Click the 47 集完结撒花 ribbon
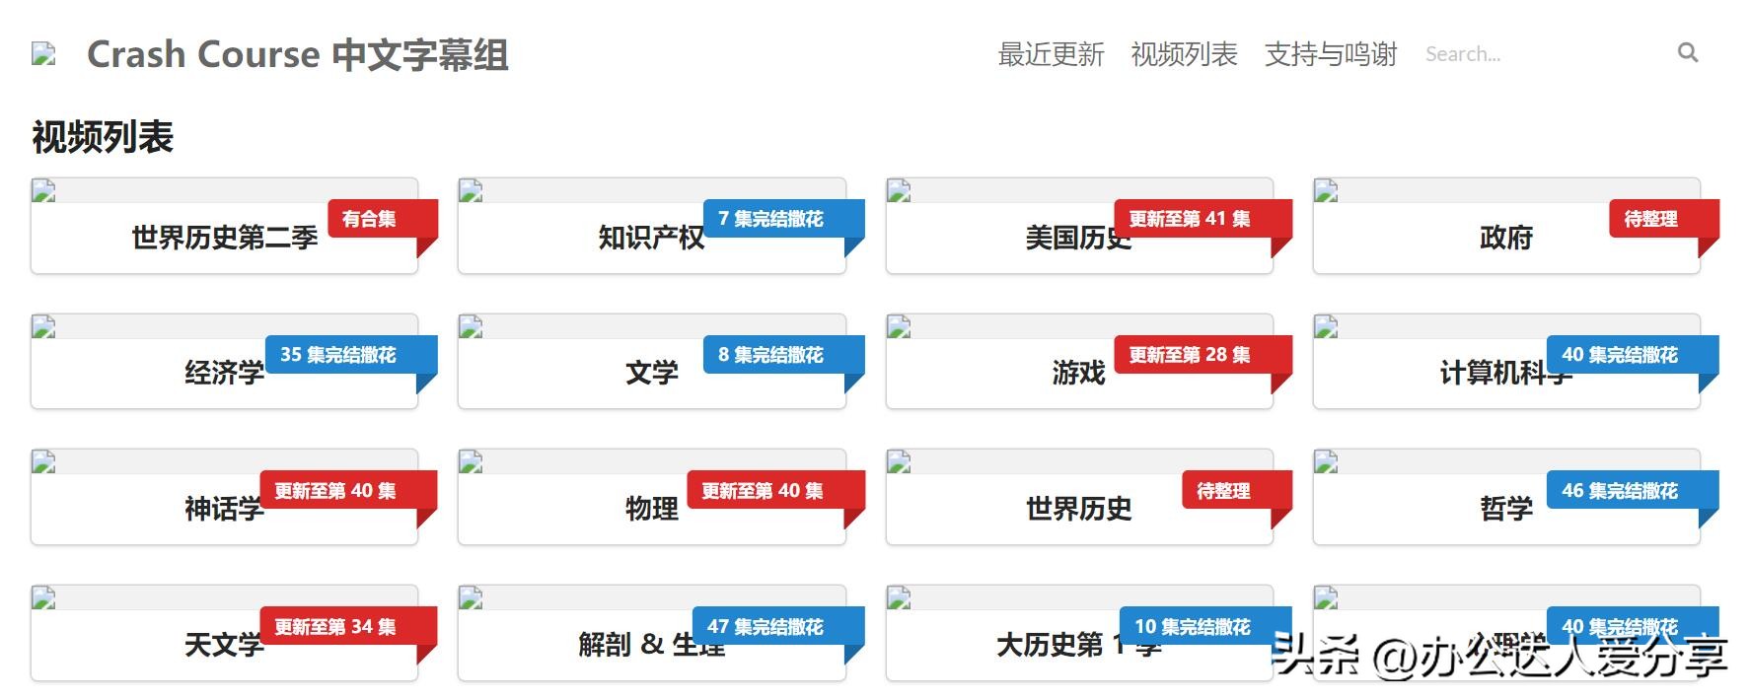 (x=778, y=627)
